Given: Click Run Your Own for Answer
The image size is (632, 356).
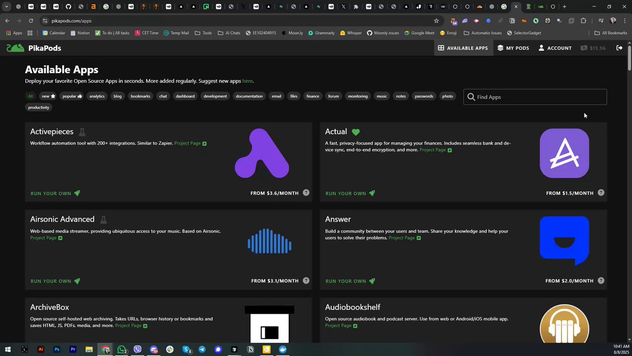Looking at the screenshot, I should pos(350,281).
